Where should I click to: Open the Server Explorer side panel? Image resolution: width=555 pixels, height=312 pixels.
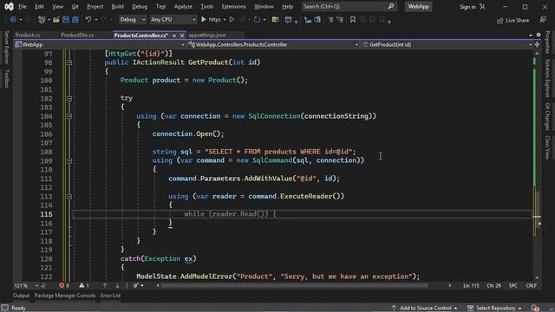point(6,48)
